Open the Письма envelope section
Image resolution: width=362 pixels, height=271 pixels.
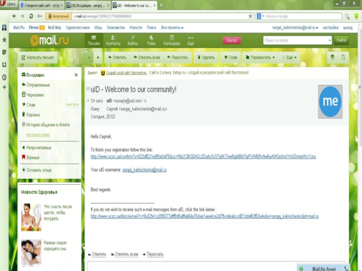[x=94, y=40]
